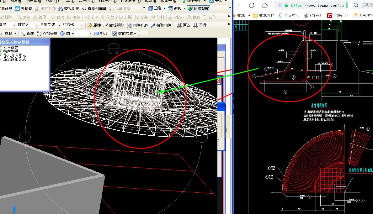Expand the 选择 select dropdown arrow
Screen dimensions: 373x214
15,34
